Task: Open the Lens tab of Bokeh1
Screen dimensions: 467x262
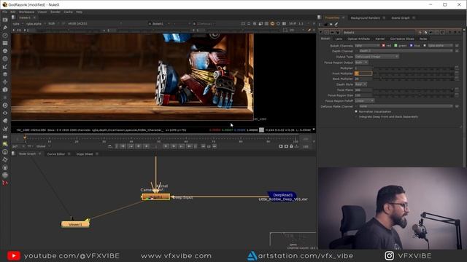Action: click(x=339, y=39)
